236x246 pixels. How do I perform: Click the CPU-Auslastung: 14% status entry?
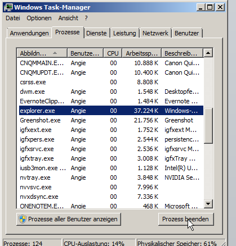point(99,243)
